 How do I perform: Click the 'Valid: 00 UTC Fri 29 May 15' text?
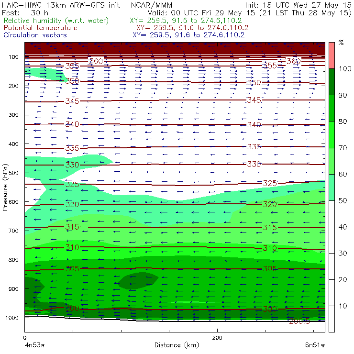point(201,12)
